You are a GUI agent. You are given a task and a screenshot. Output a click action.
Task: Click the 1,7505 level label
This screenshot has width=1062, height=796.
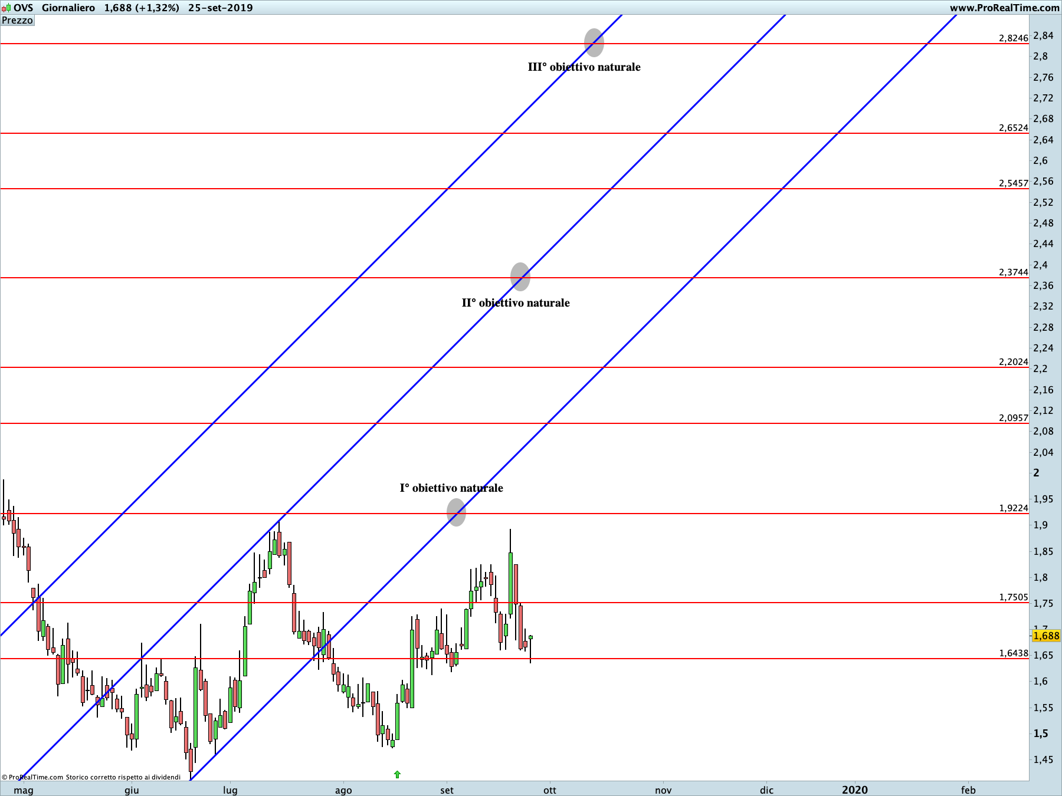[x=1013, y=597]
